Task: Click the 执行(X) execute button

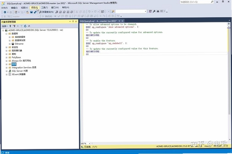Action: [47, 16]
